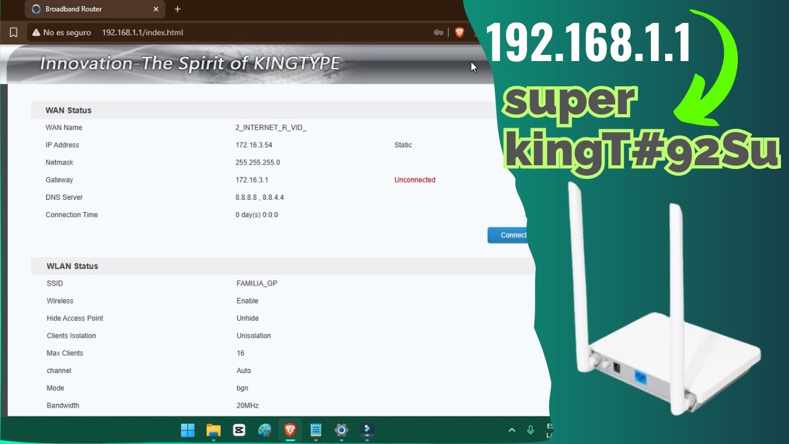
Task: Click the connection time 0 day(s) 0:0:0
Action: (257, 215)
